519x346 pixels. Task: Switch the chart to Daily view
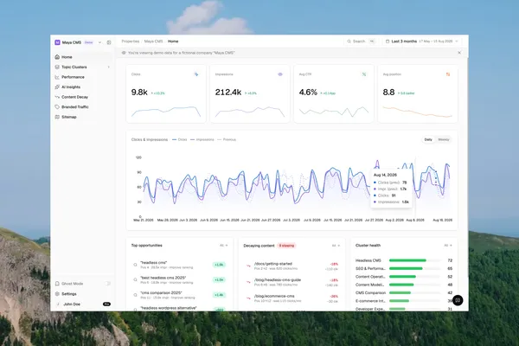point(428,140)
